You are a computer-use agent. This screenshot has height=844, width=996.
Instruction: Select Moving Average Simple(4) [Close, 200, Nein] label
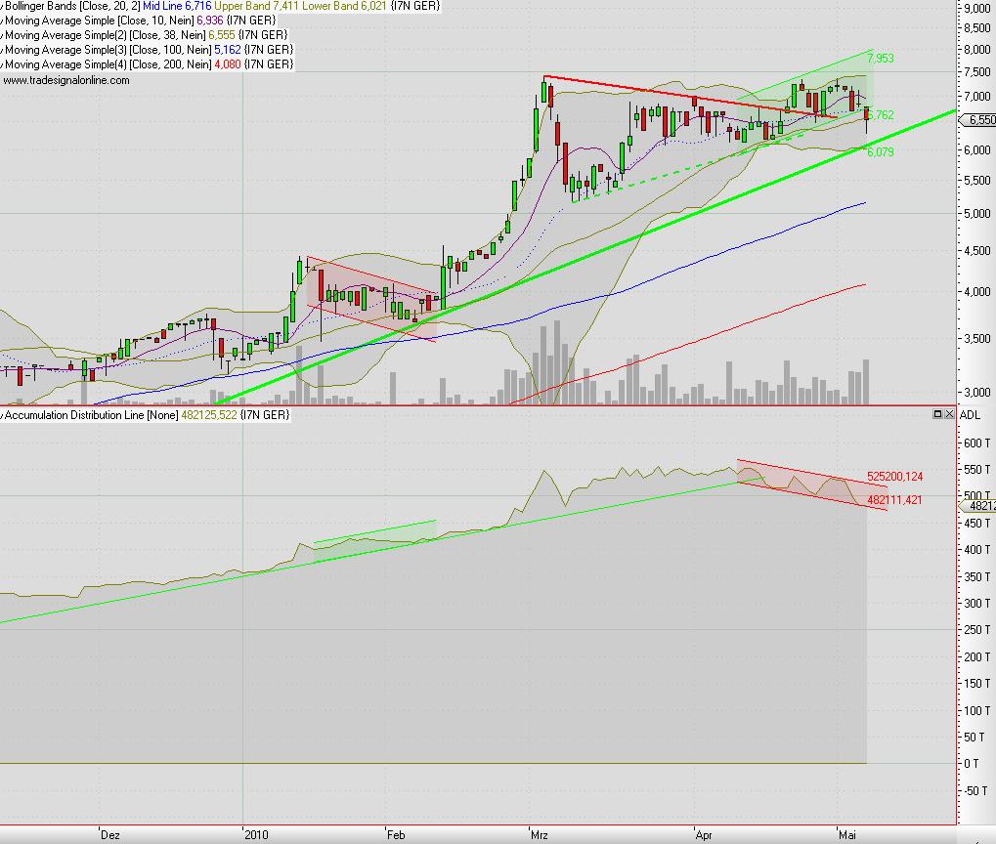(108, 64)
